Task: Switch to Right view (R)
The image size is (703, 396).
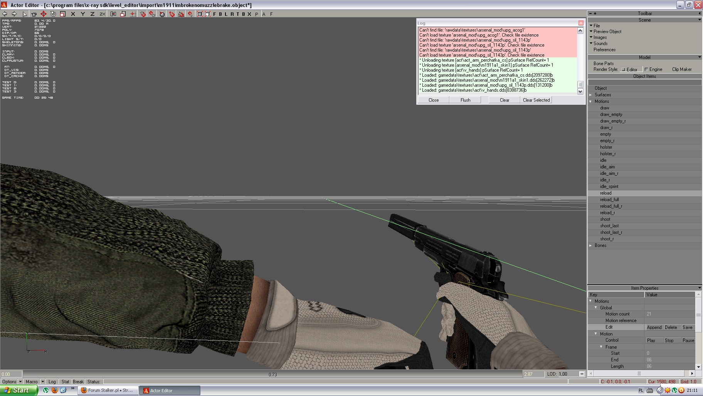Action: tap(232, 14)
